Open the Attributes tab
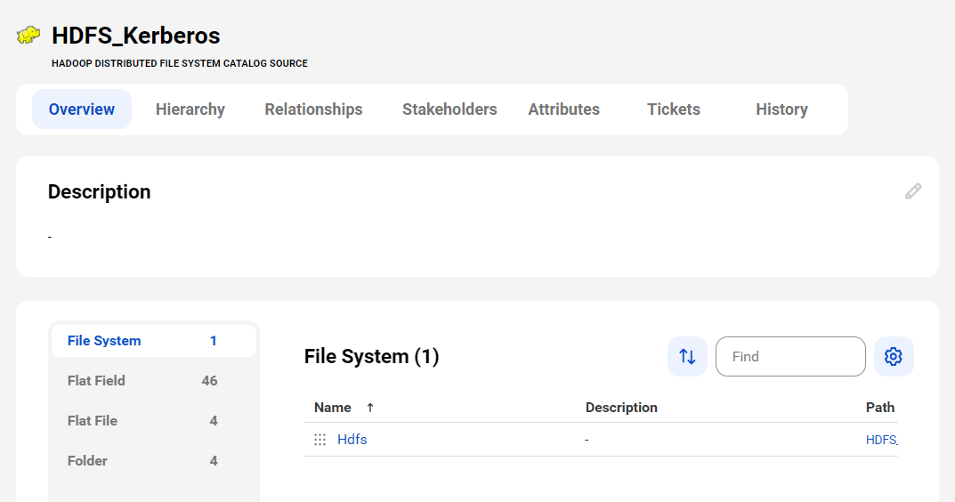The width and height of the screenshot is (955, 502). [564, 109]
